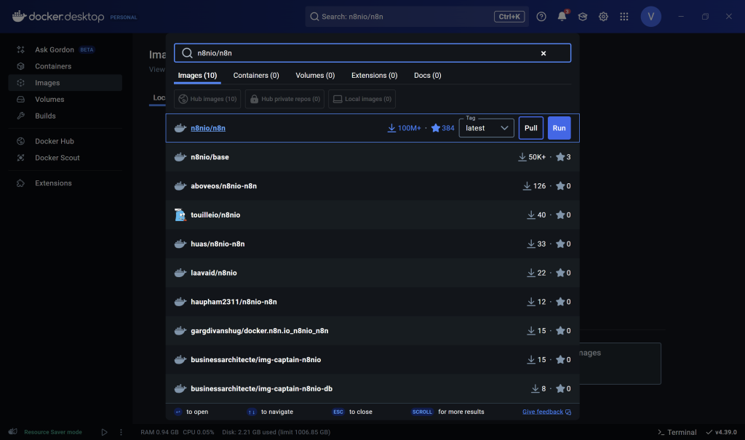Open Docker Hub from the sidebar
This screenshot has width=745, height=440.
65,141
